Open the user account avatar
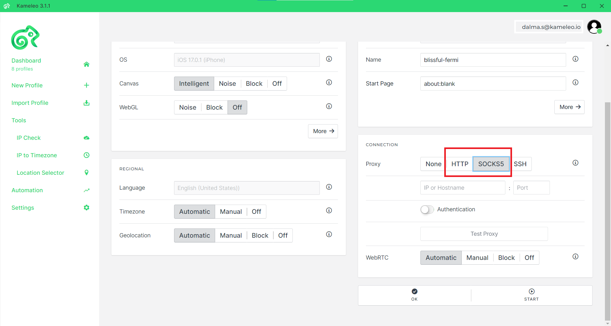This screenshot has height=326, width=611. [x=594, y=27]
